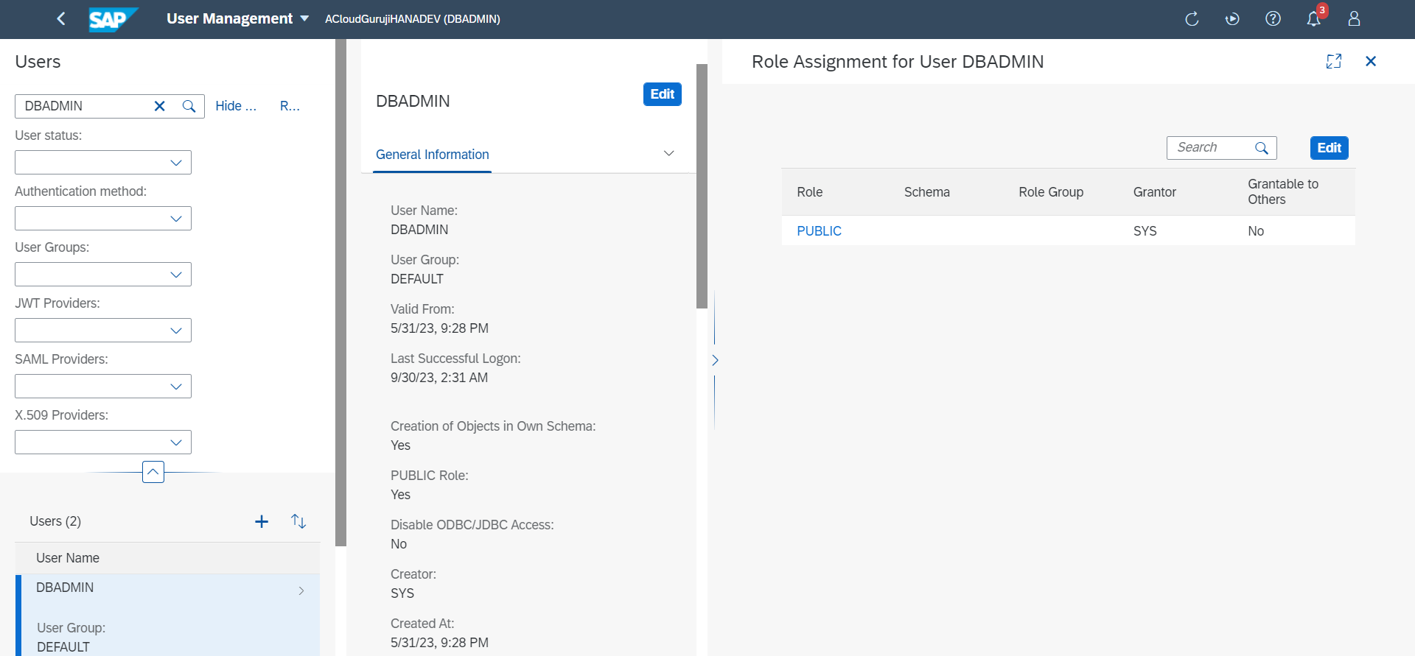Expand the User Groups combo box
The width and height of the screenshot is (1415, 656).
pyautogui.click(x=175, y=275)
